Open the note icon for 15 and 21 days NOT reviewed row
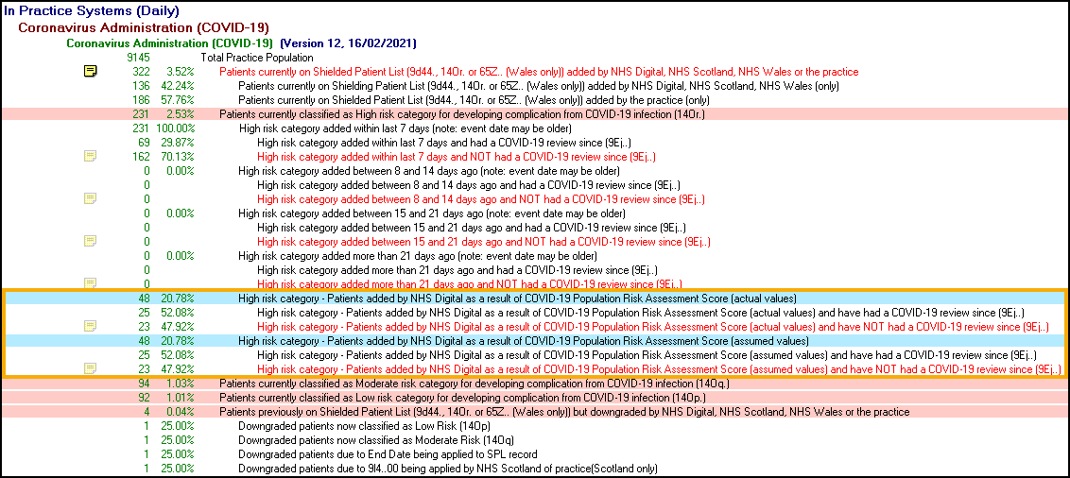The width and height of the screenshot is (1070, 478). click(90, 241)
